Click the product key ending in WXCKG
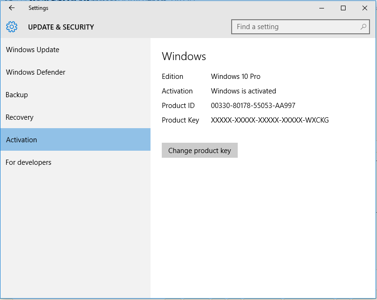377x300 pixels. [270, 120]
